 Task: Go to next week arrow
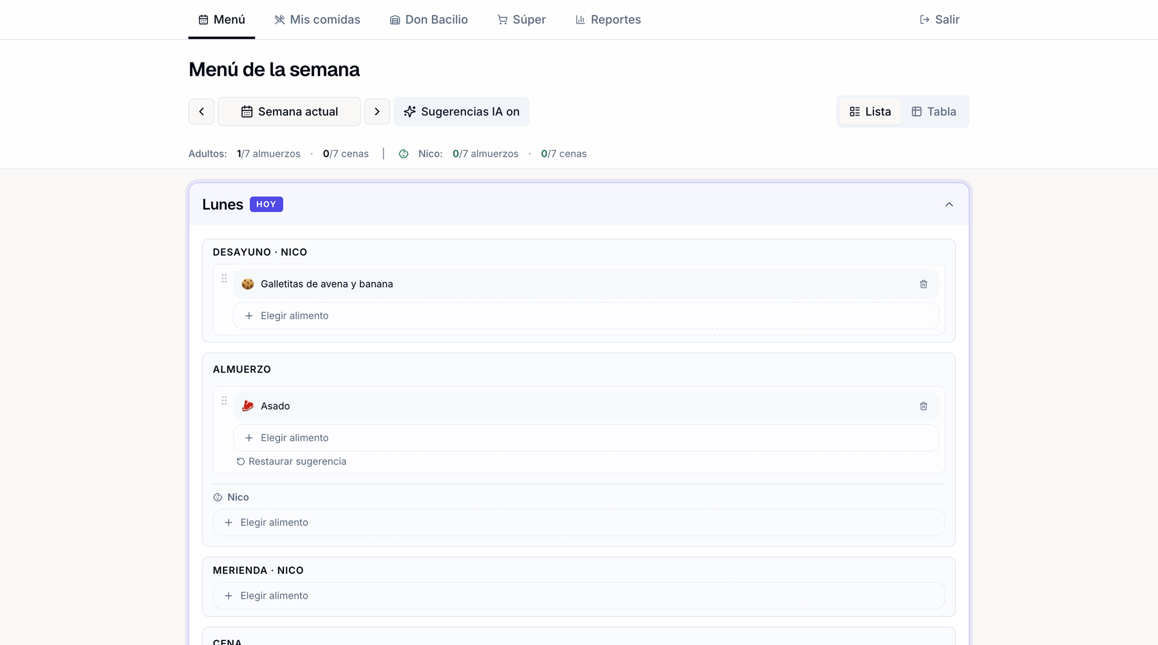pos(377,112)
